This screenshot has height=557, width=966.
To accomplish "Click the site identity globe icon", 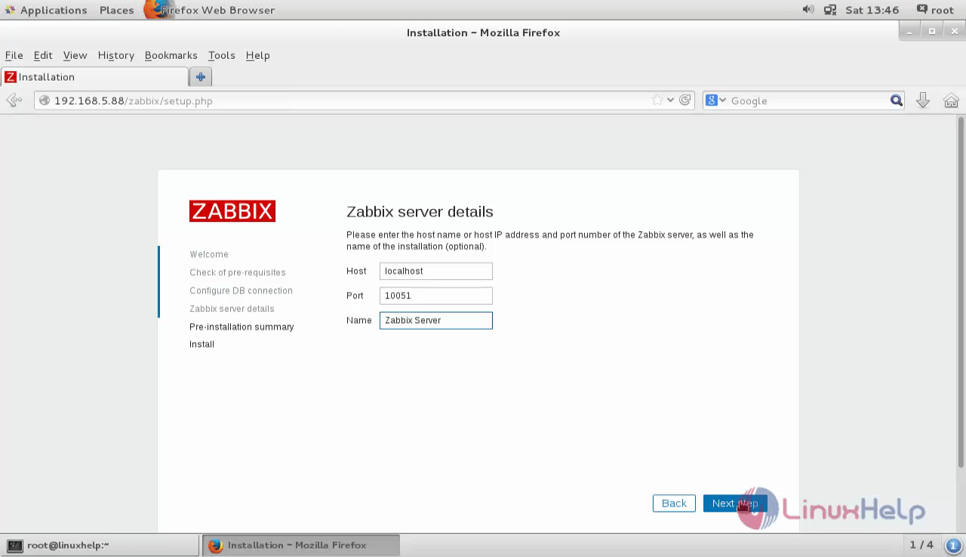I will [45, 100].
